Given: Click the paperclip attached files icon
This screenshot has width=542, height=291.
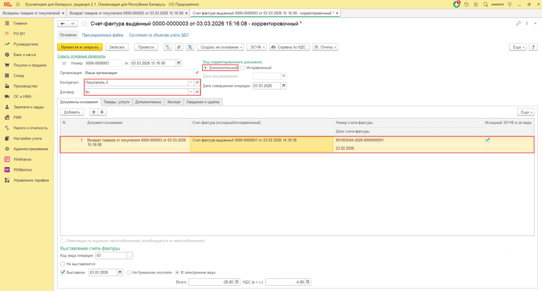Looking at the screenshot, I should (179, 47).
